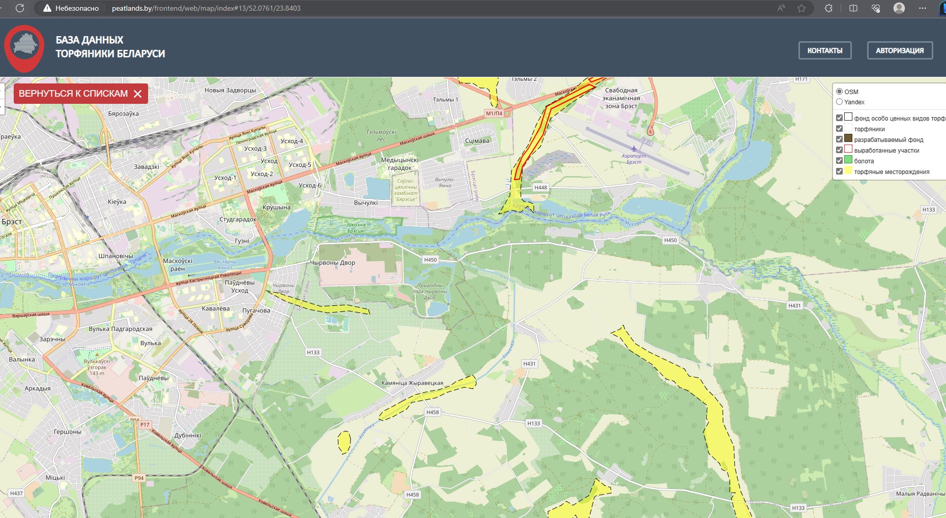Uncheck the торфяные месторождения layer checkbox

tap(839, 171)
